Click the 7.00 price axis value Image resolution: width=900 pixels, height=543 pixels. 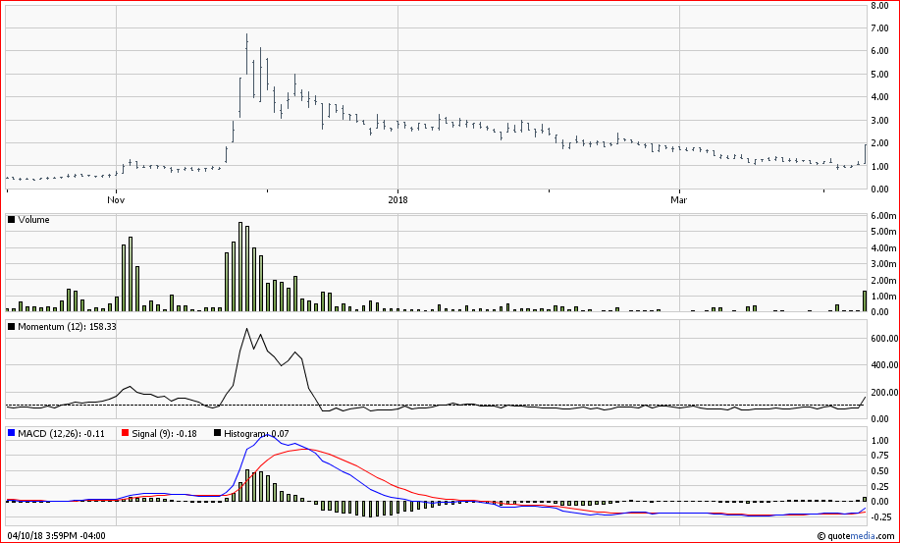coord(879,28)
